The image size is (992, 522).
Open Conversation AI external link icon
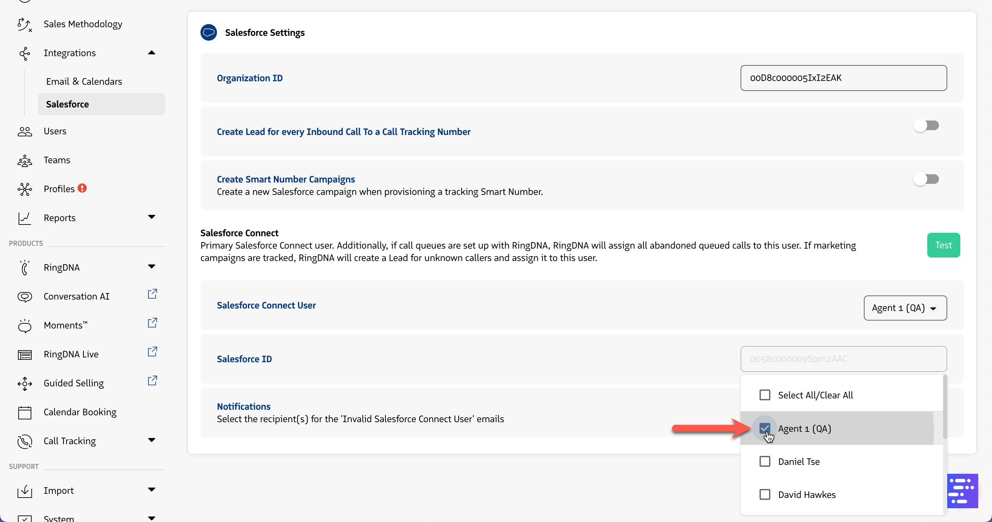pyautogui.click(x=153, y=294)
